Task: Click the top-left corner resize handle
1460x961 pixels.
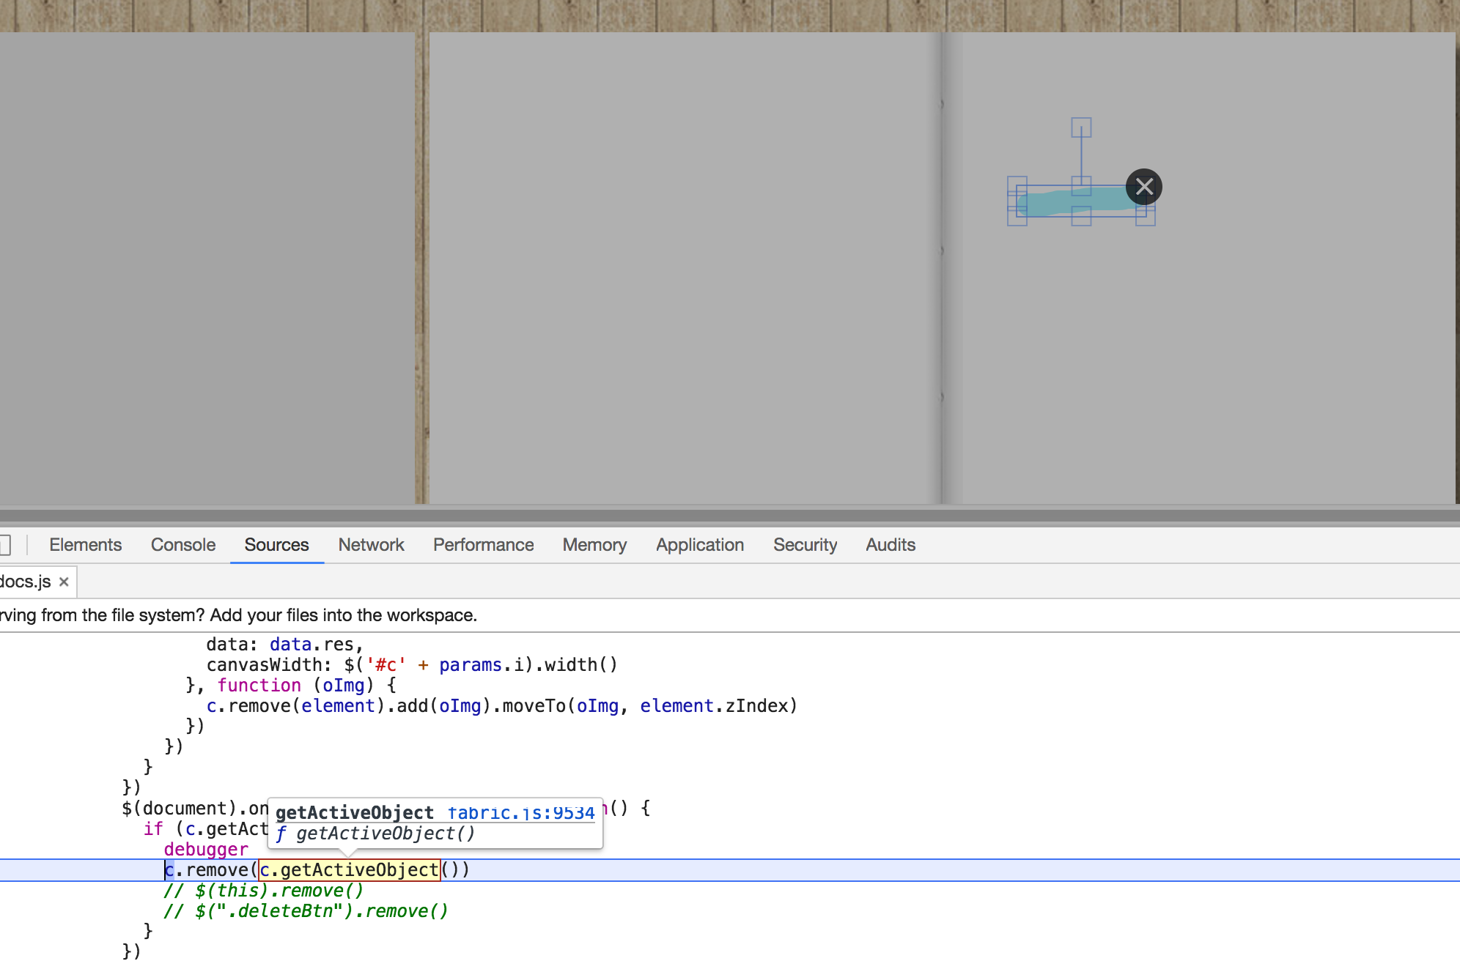Action: coord(1017,186)
